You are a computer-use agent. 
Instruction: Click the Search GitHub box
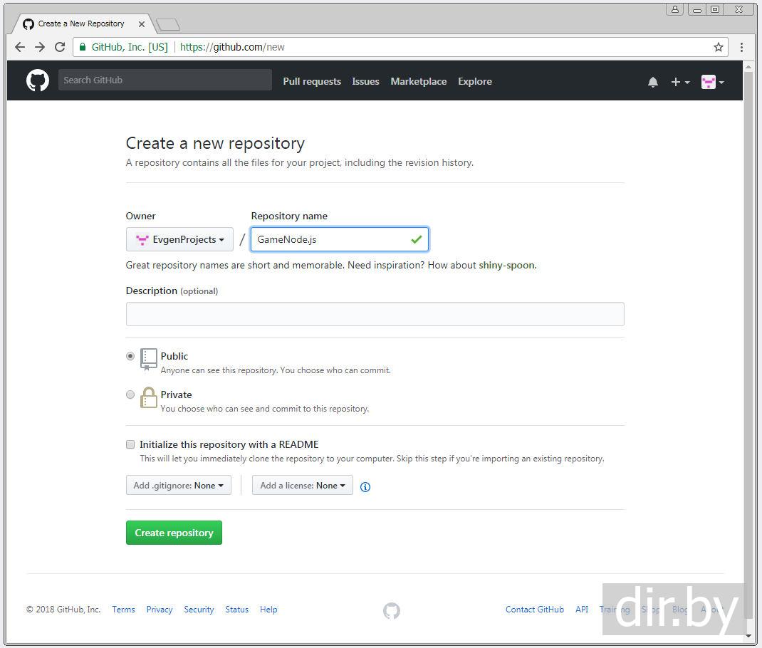pyautogui.click(x=165, y=80)
